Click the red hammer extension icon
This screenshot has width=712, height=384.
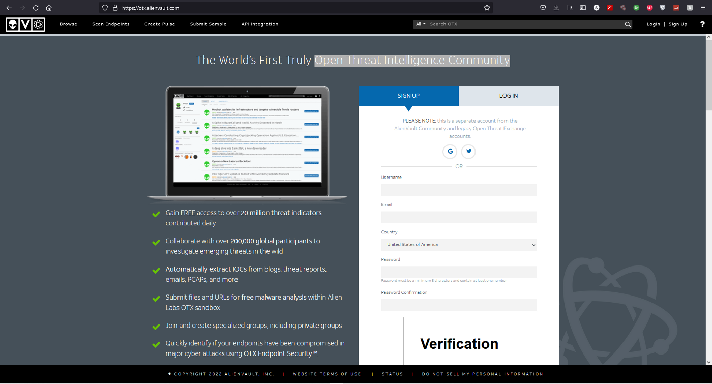(x=609, y=8)
